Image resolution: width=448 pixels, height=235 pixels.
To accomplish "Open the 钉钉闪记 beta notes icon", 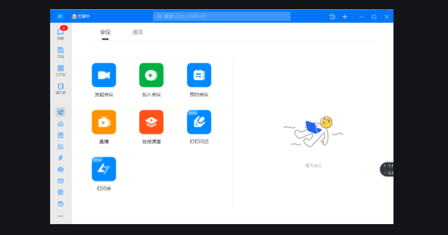I will (199, 122).
